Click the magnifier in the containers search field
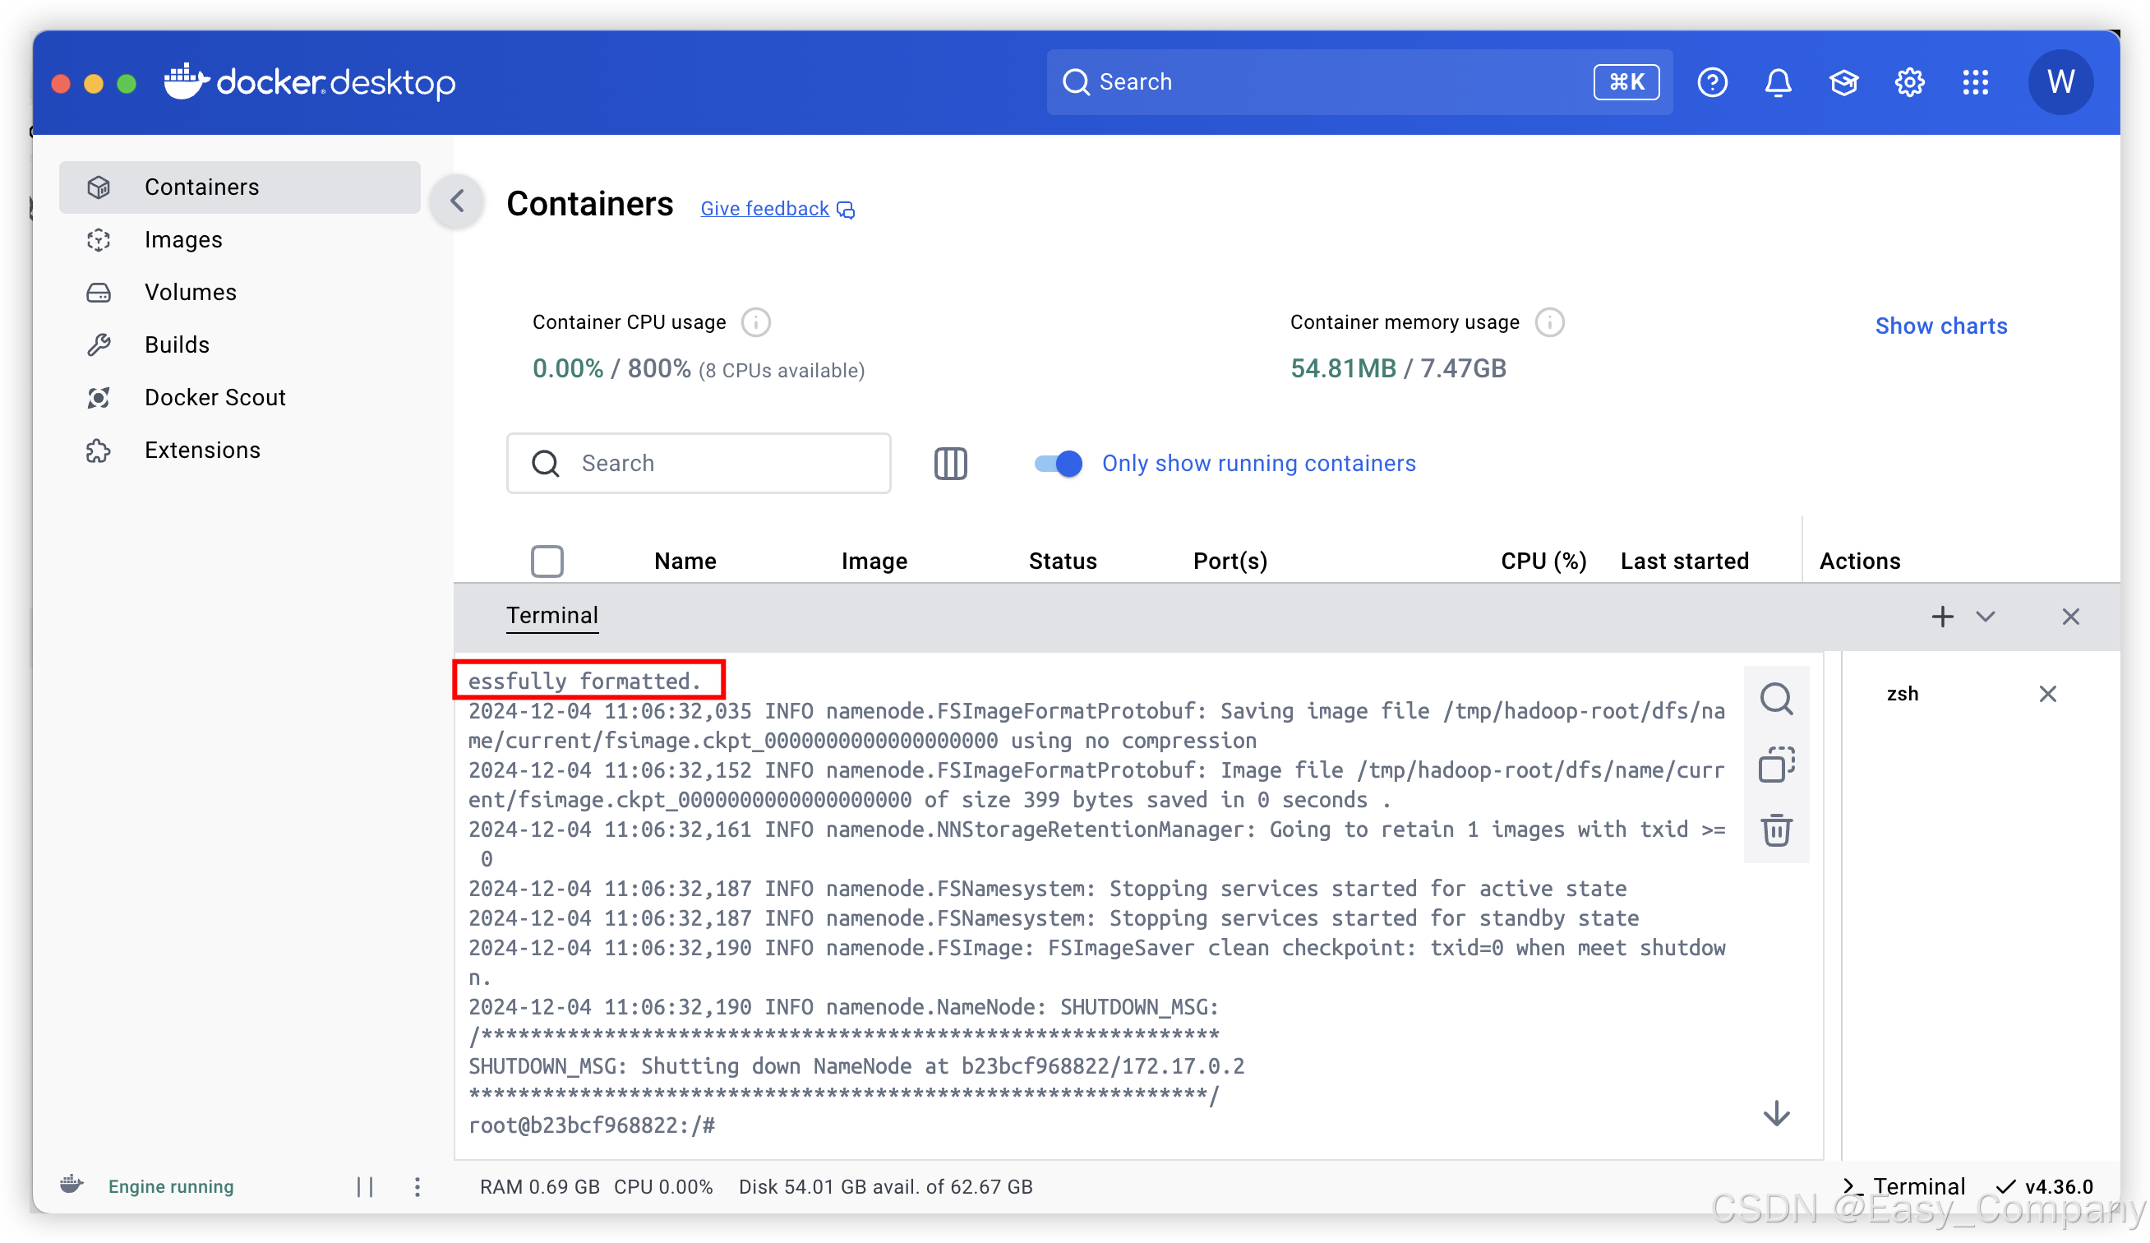Image resolution: width=2150 pixels, height=1243 pixels. 545,463
